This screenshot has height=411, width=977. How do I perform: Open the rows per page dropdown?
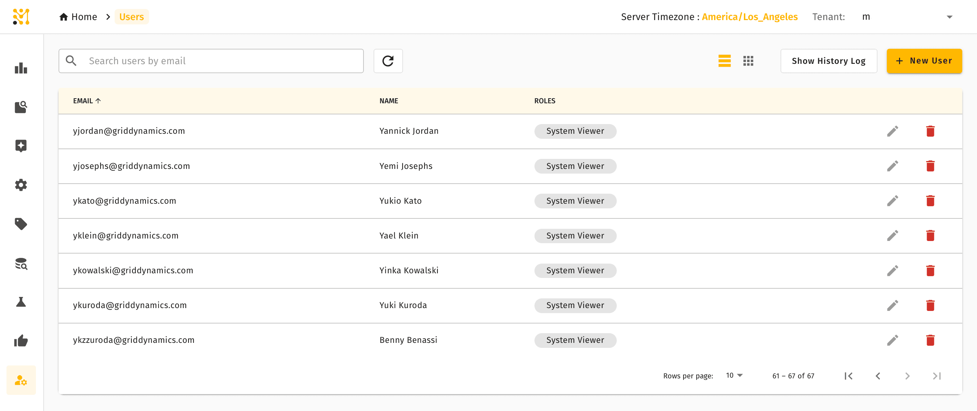(734, 375)
